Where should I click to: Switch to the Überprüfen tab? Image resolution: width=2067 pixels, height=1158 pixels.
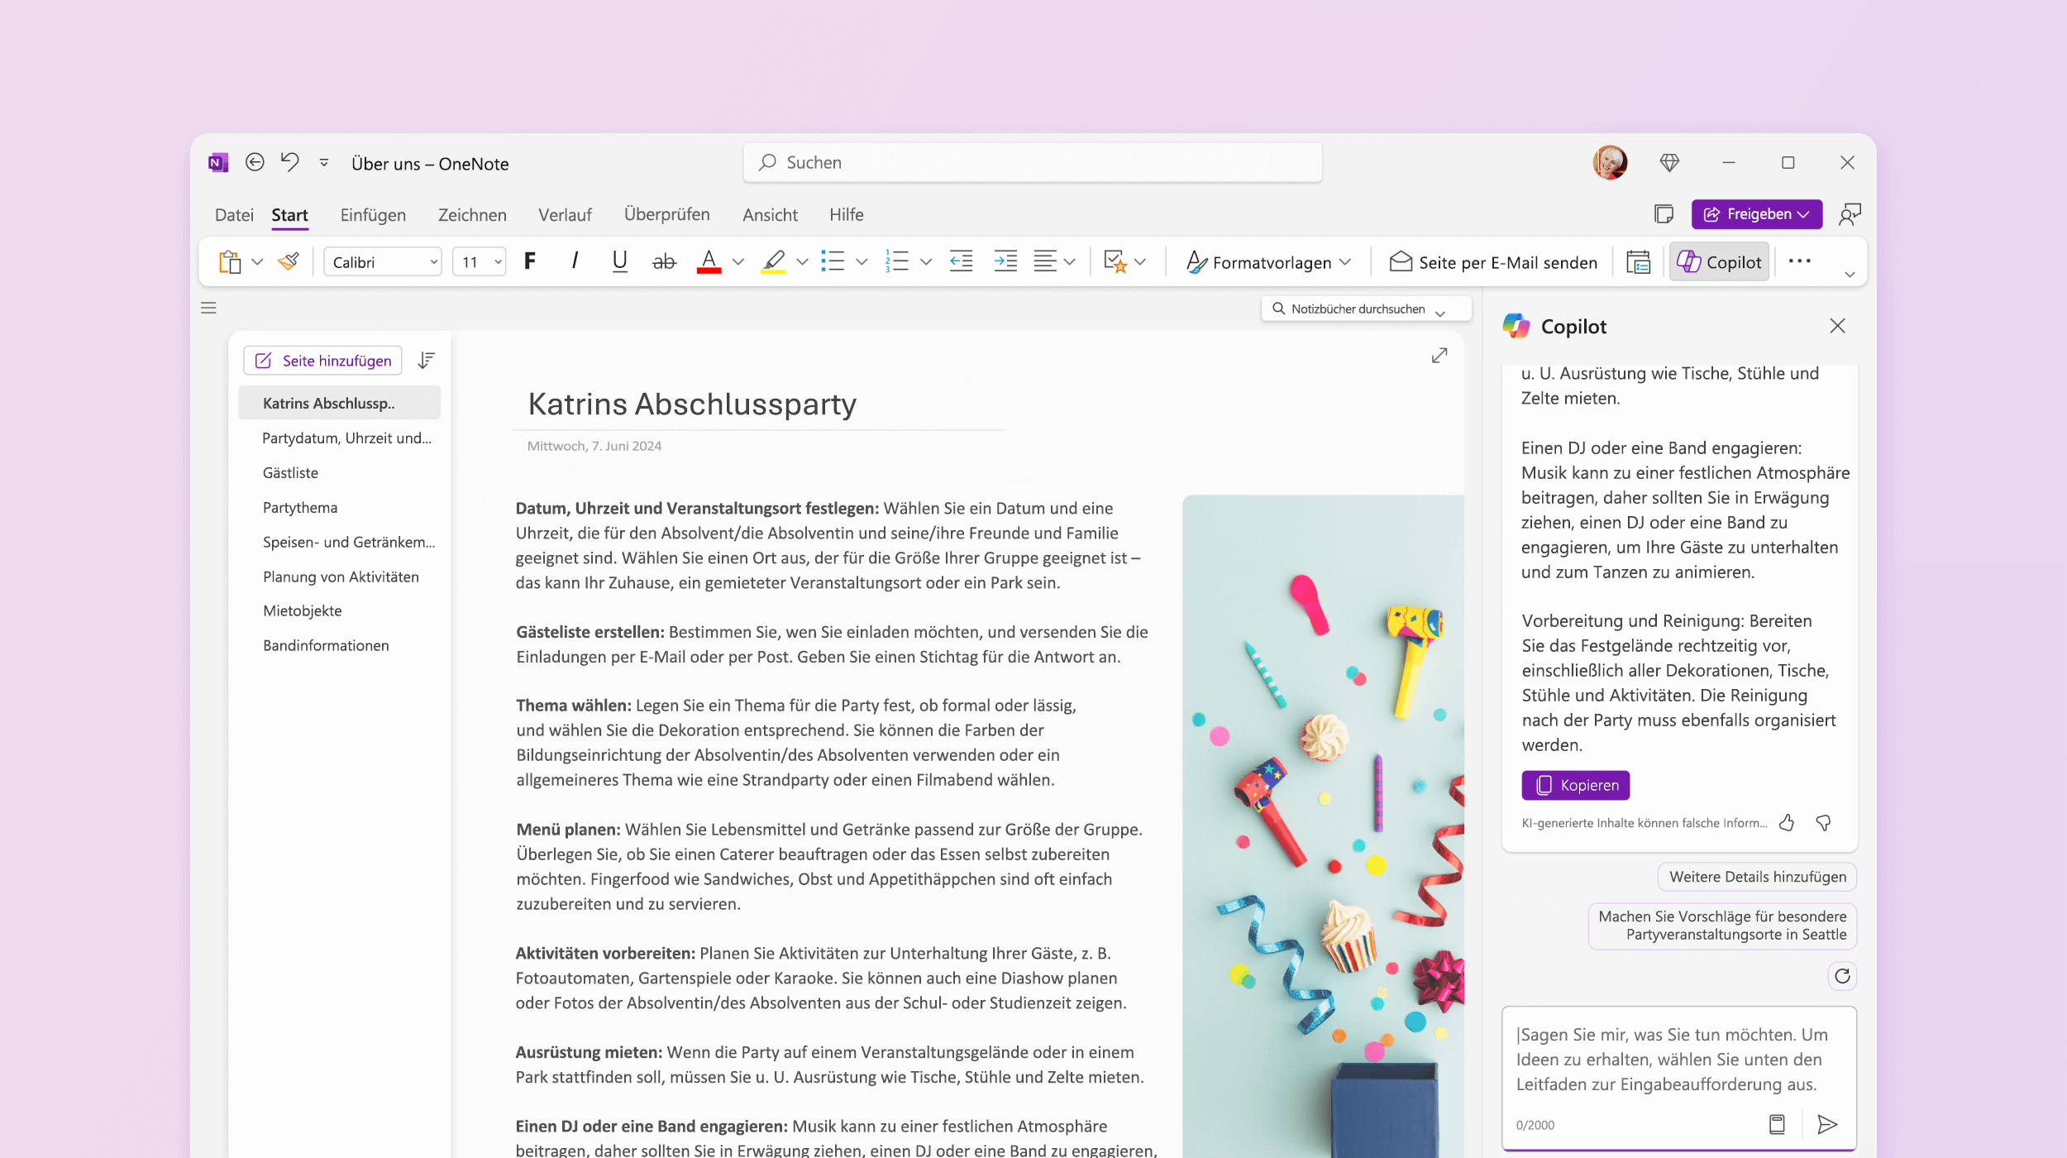tap(666, 214)
